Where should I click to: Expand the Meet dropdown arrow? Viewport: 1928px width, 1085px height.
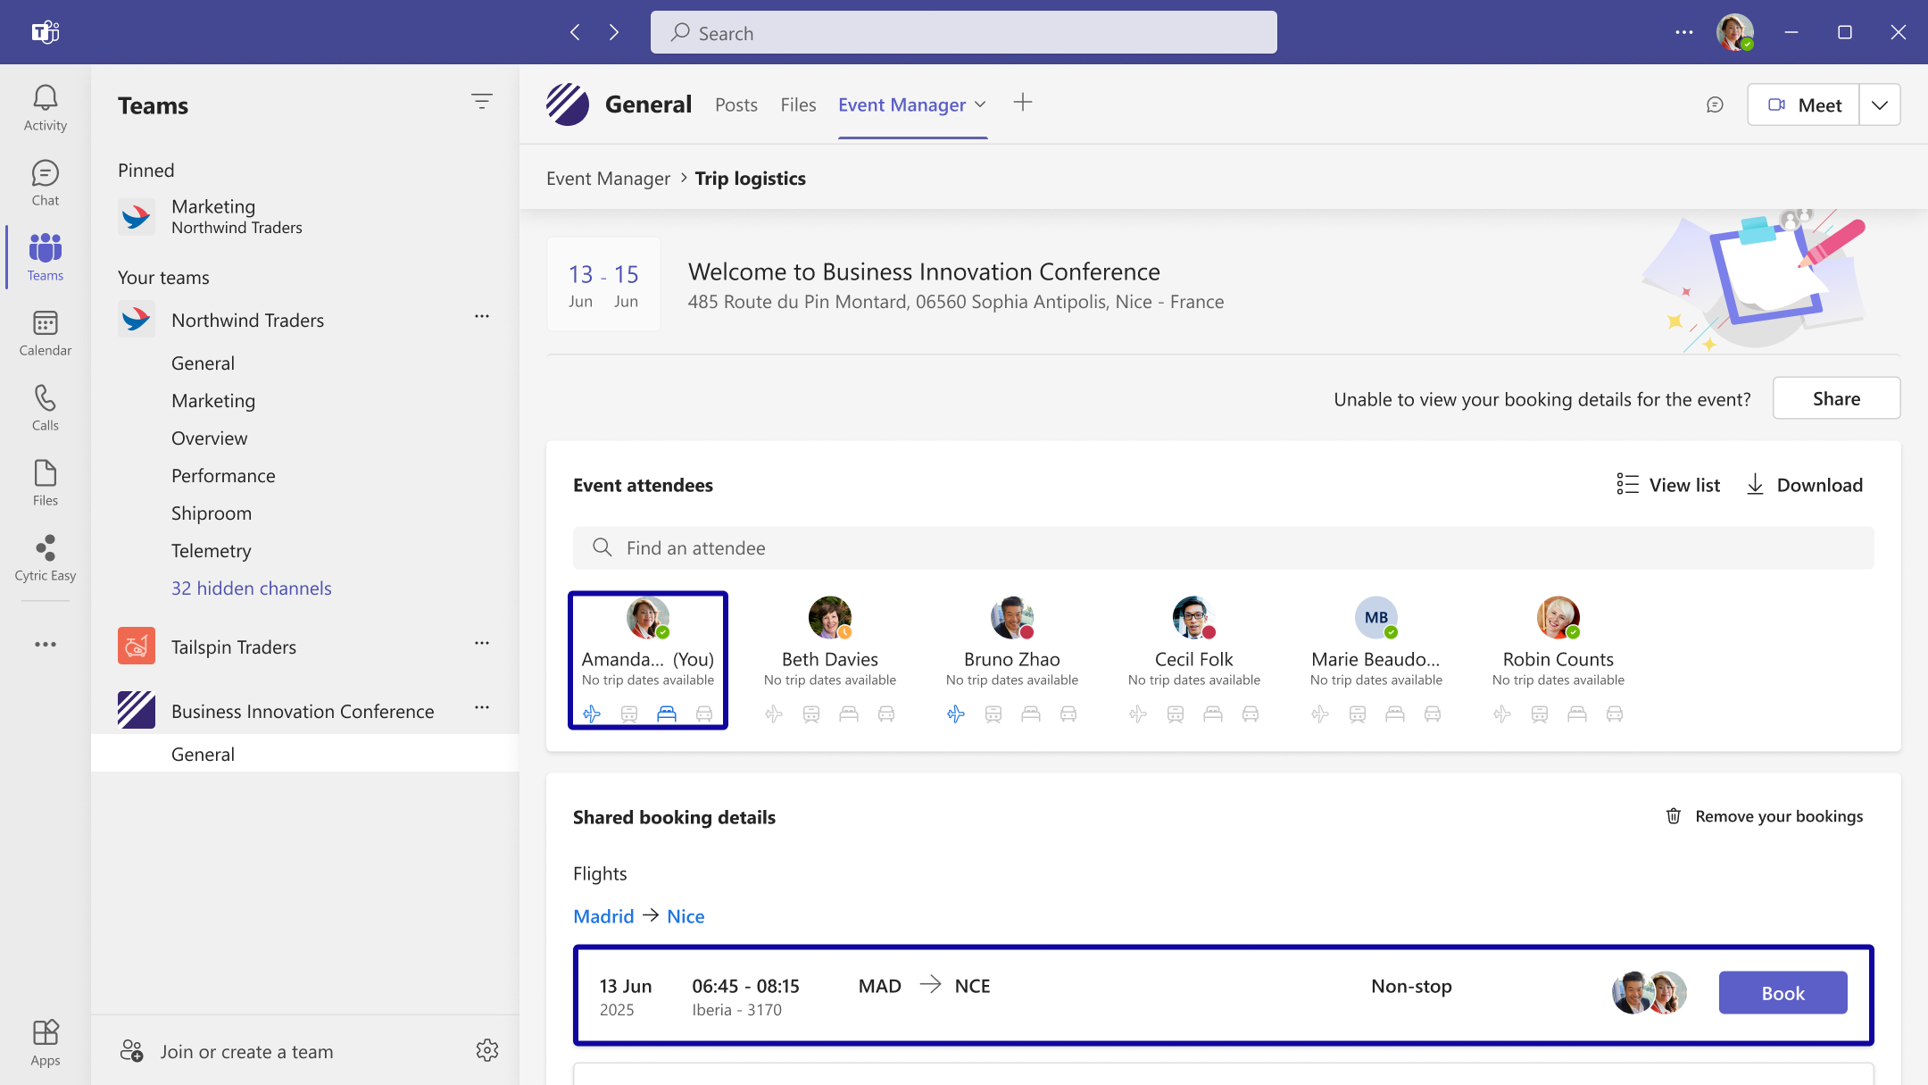click(x=1880, y=105)
